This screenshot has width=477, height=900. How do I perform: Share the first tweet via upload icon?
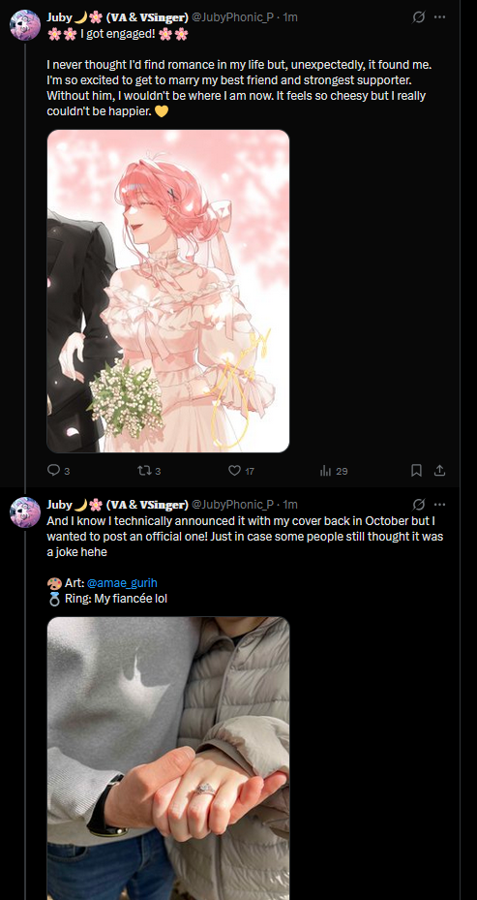coord(439,471)
